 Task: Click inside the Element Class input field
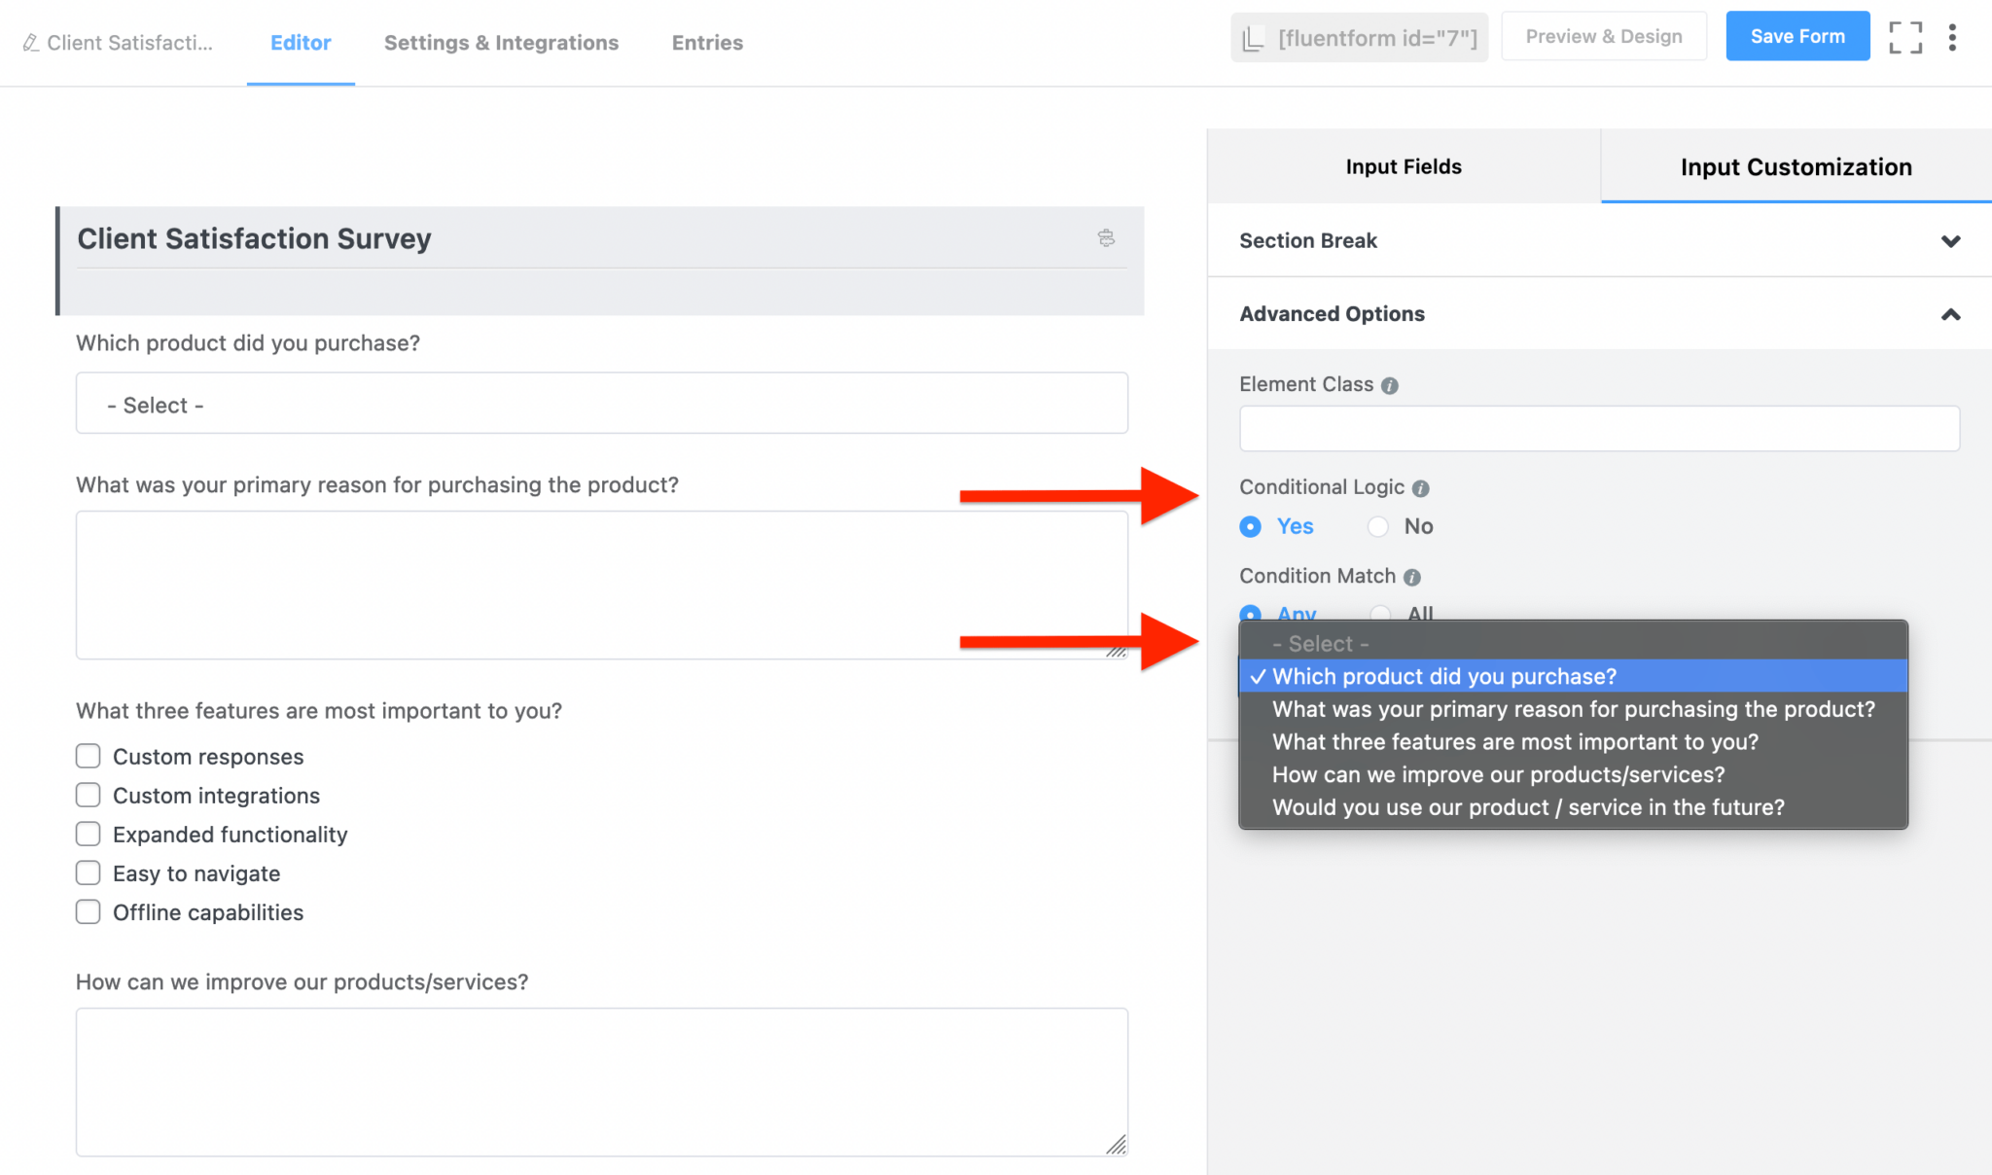1598,428
